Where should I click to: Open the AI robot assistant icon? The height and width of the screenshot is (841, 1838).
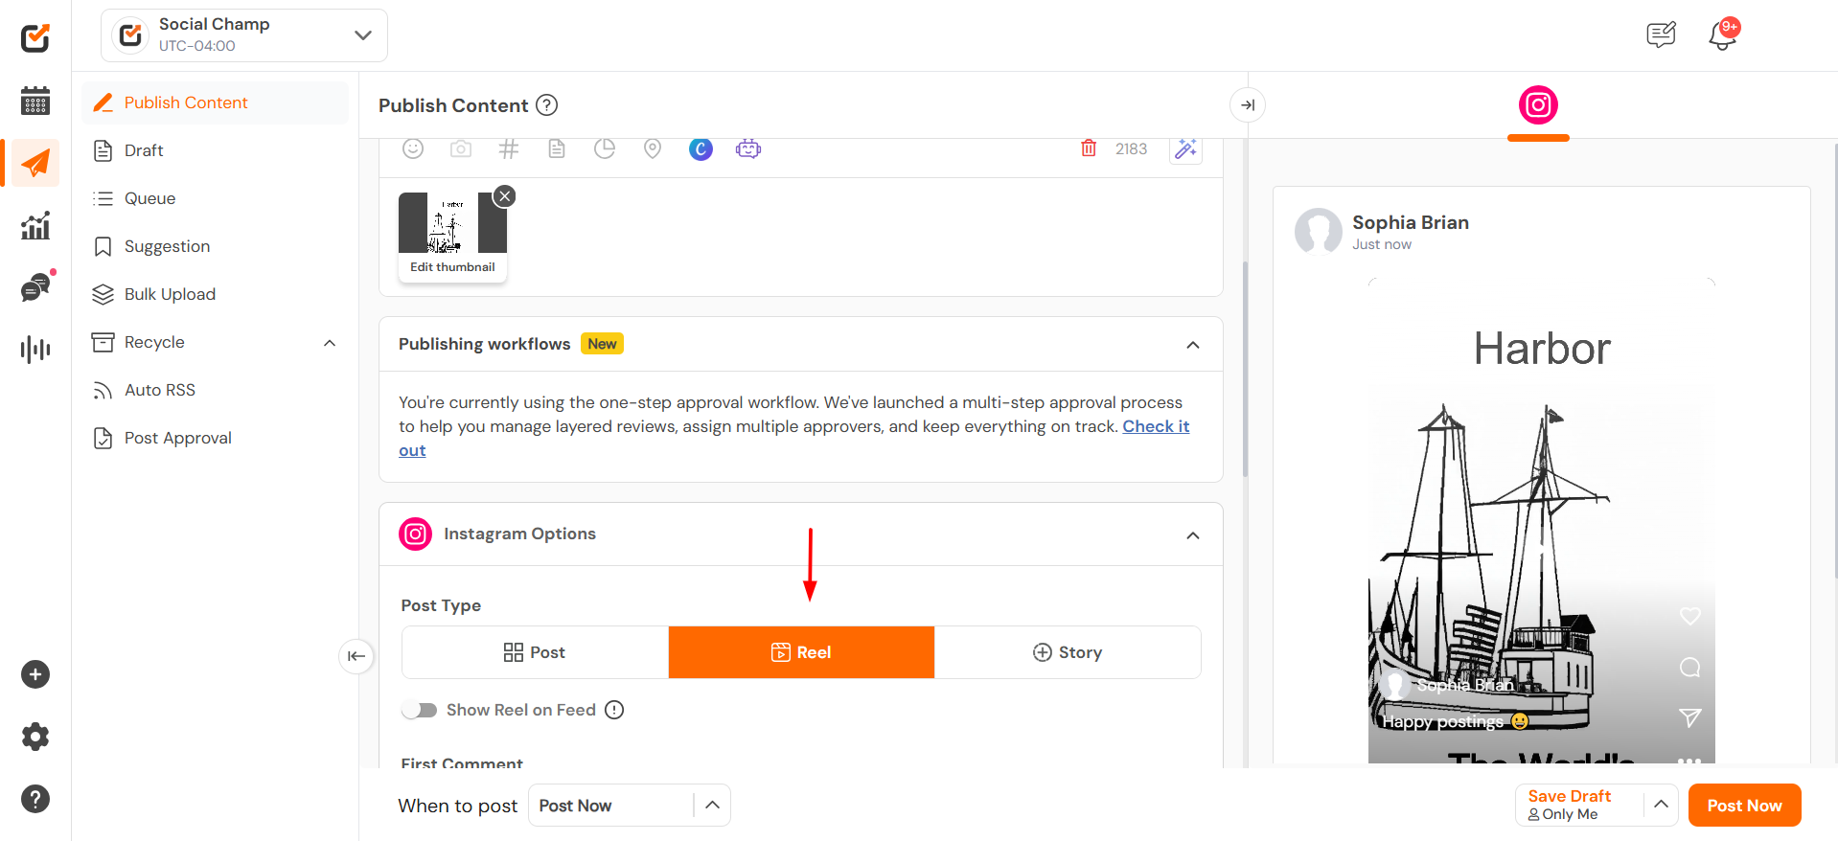[748, 148]
